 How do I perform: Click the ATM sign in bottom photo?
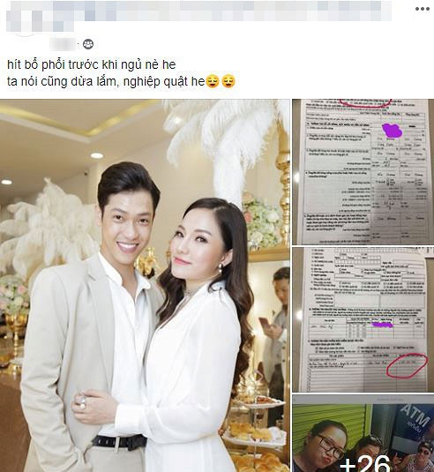(x=415, y=415)
